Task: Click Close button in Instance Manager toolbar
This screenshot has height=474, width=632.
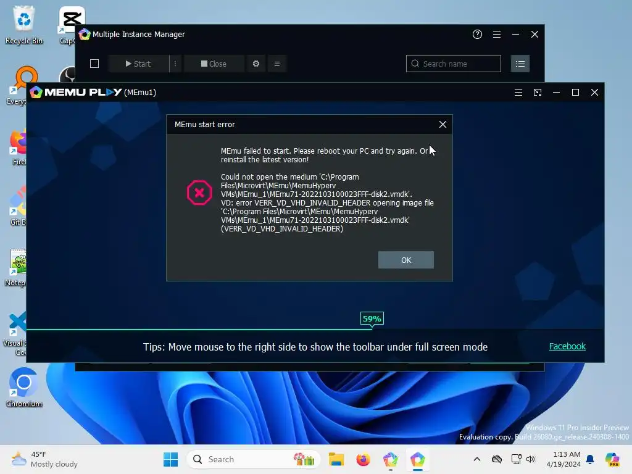Action: click(214, 64)
